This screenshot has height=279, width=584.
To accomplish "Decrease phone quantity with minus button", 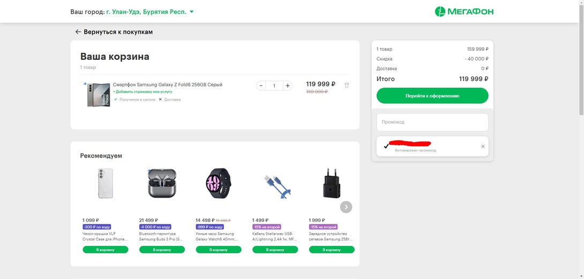I will coord(261,86).
